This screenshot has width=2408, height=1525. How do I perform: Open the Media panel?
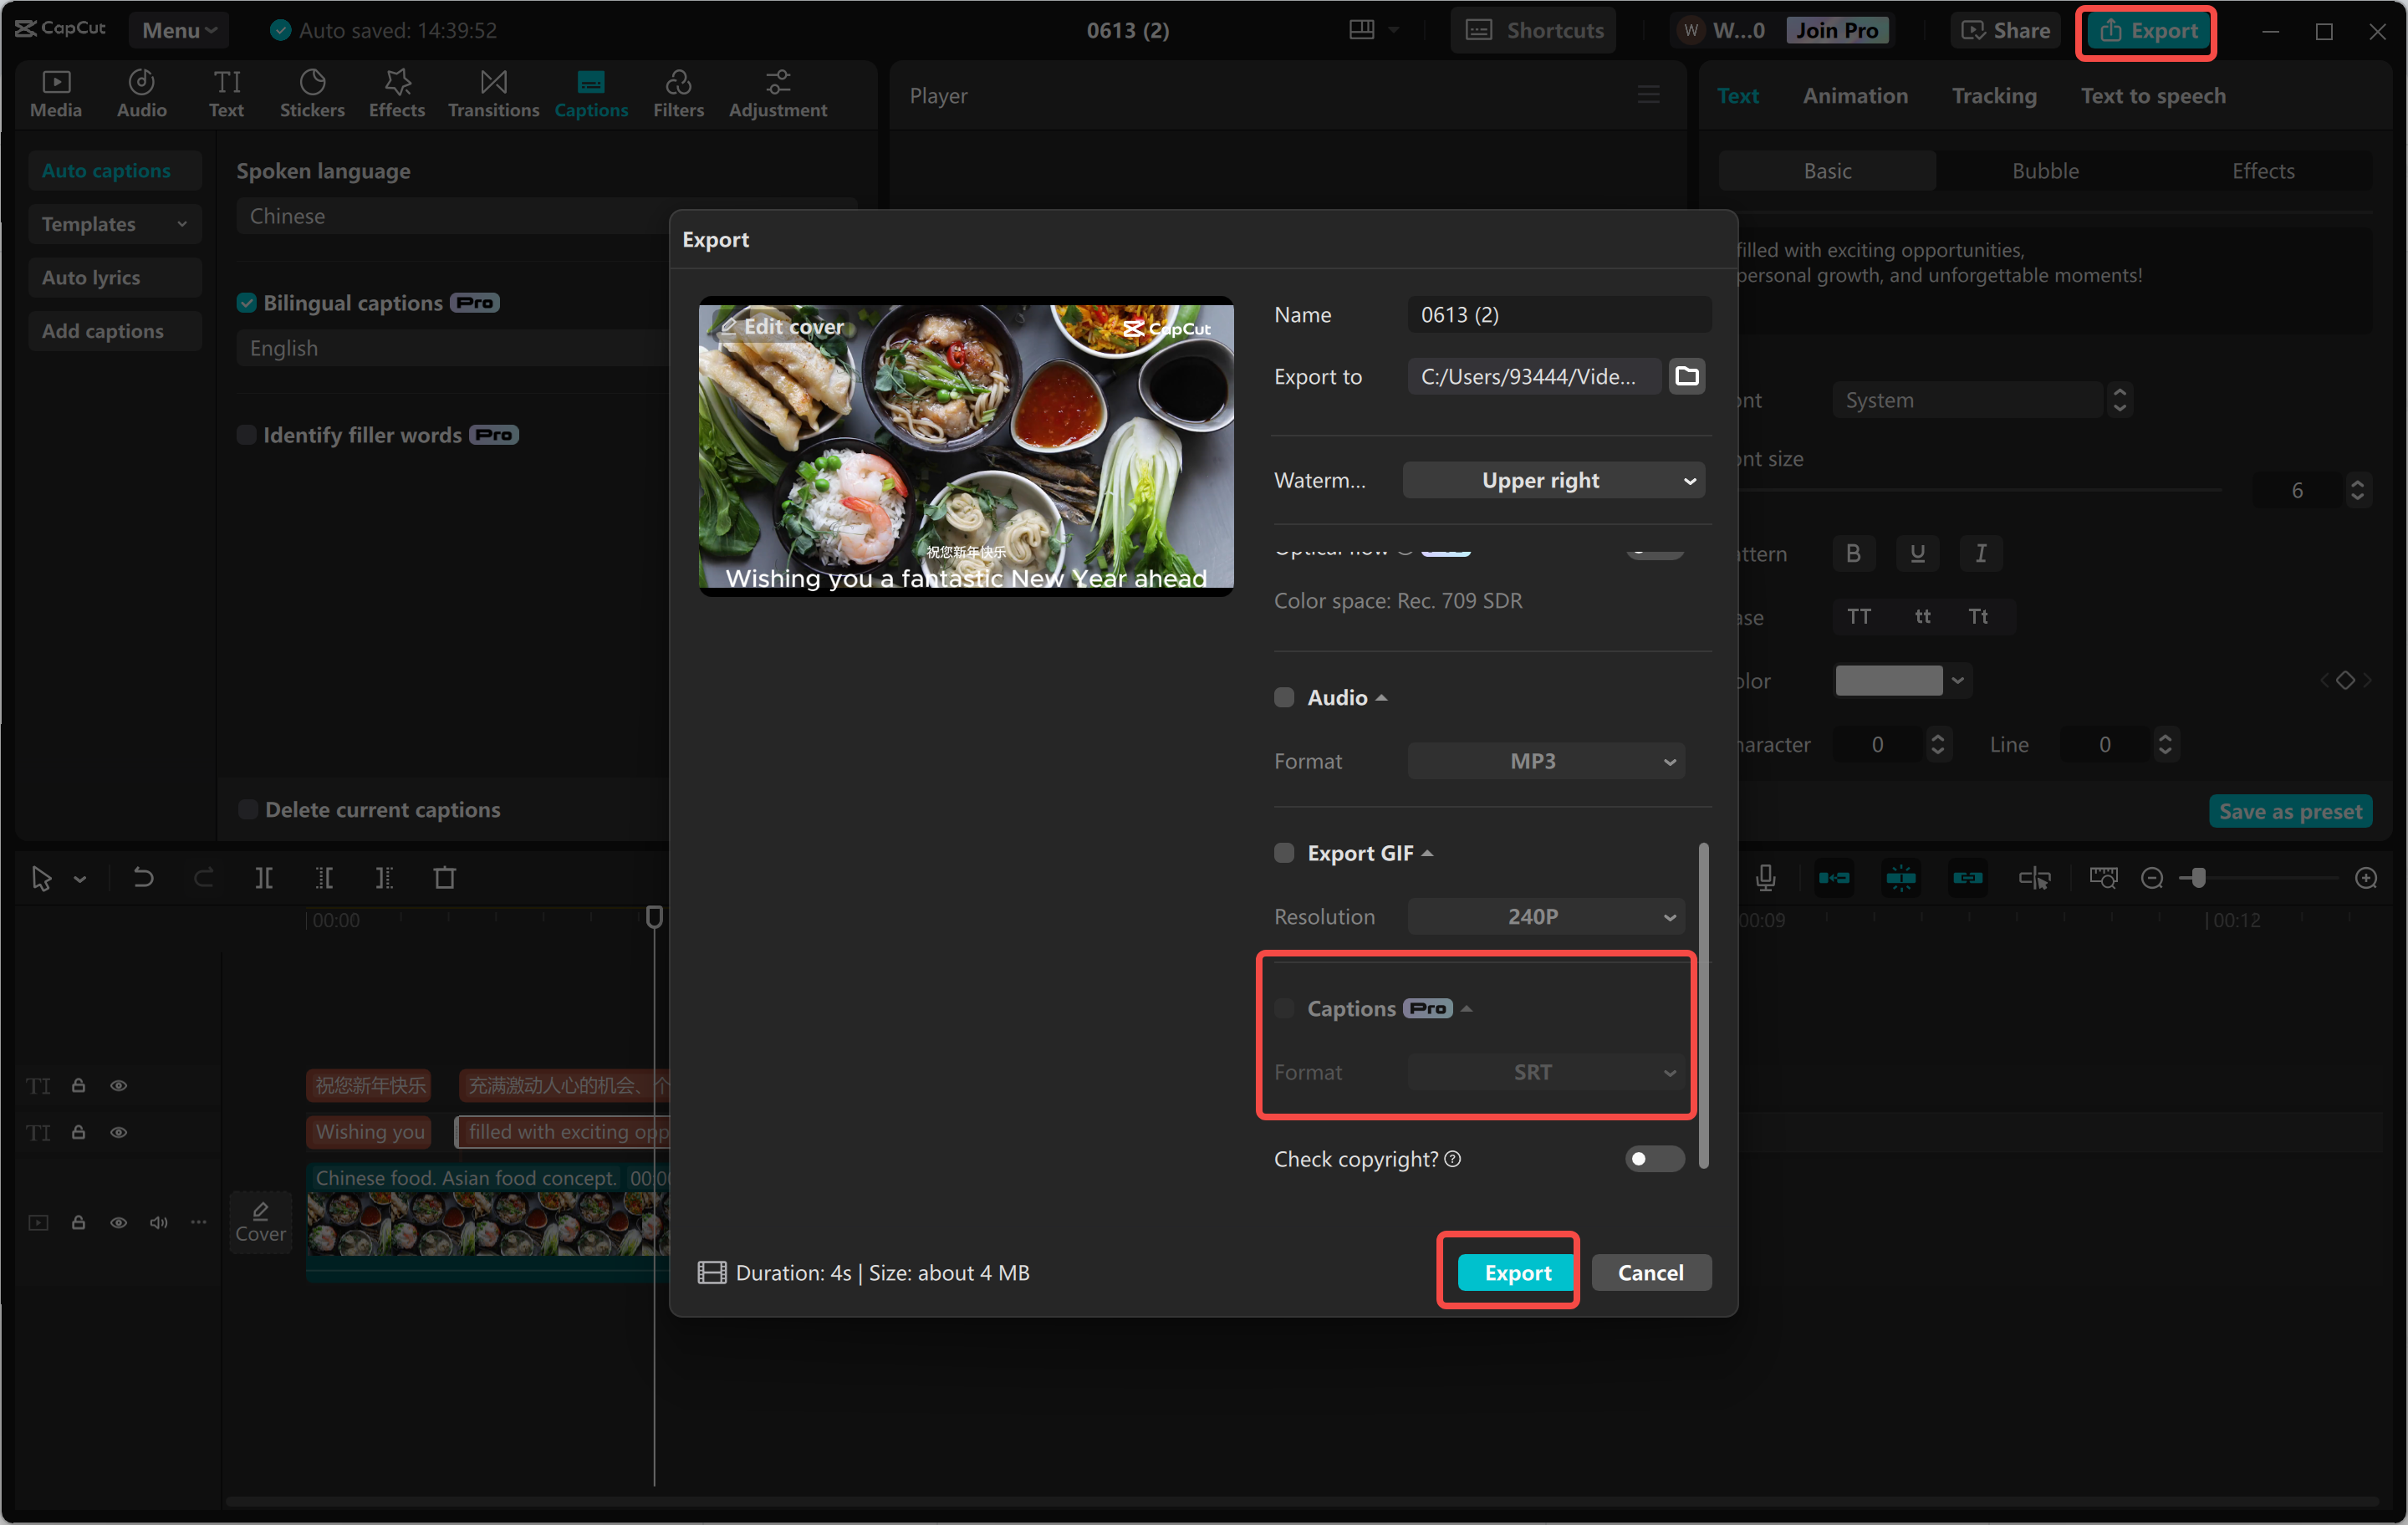point(56,94)
